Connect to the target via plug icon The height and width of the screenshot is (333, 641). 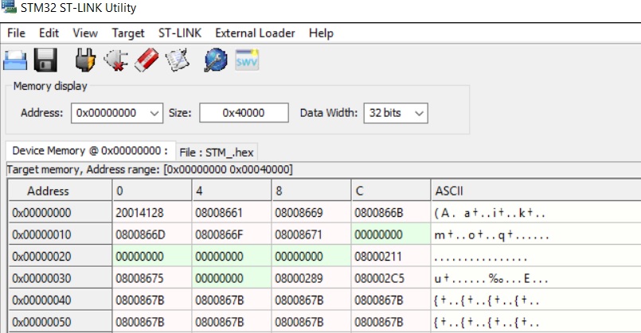click(x=85, y=60)
